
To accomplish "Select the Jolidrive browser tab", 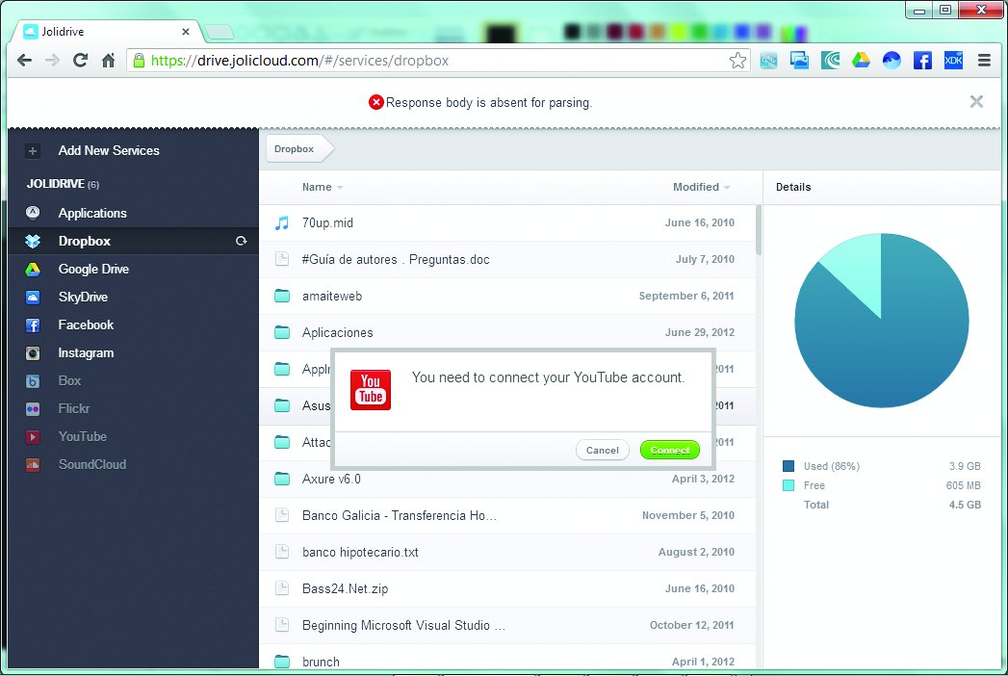I will [107, 32].
